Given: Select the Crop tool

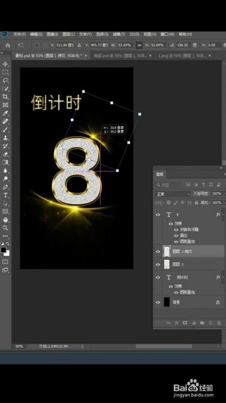Looking at the screenshot, I should pos(5,97).
